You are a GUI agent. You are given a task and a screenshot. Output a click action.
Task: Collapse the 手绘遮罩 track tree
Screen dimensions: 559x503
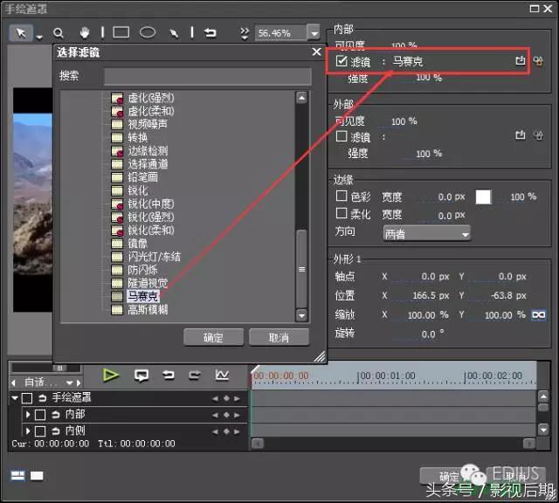(15, 398)
